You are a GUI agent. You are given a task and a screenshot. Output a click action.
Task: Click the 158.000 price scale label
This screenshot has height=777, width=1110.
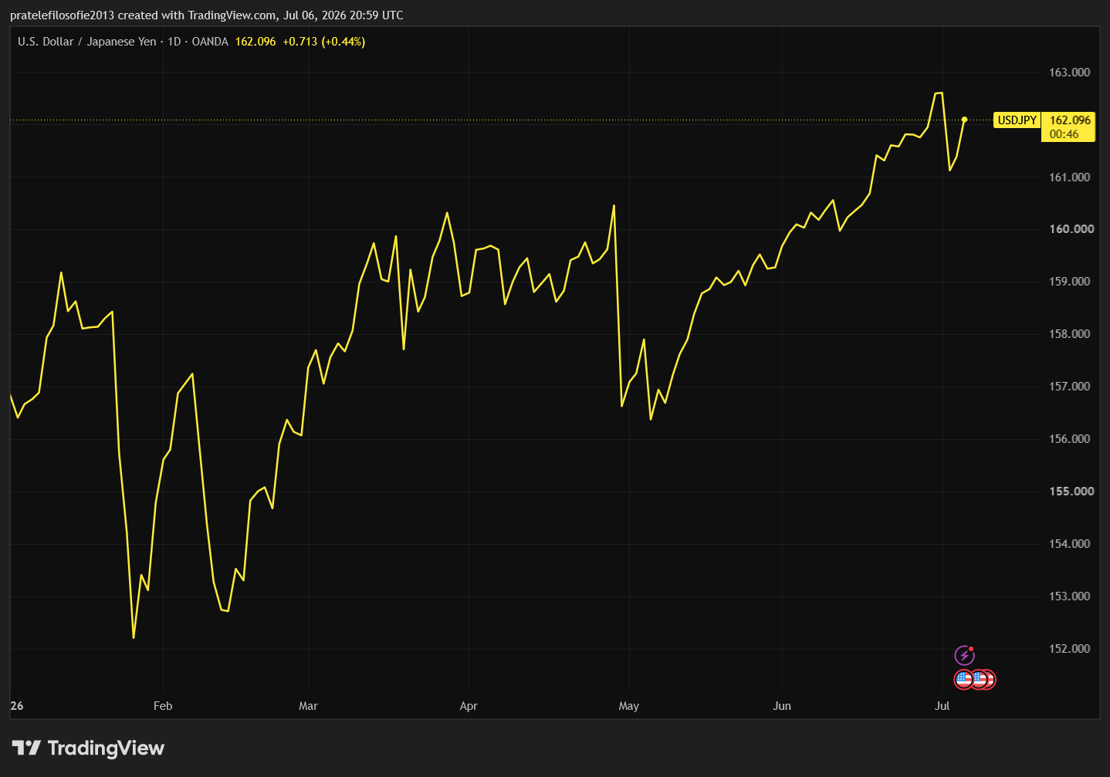pos(1070,334)
